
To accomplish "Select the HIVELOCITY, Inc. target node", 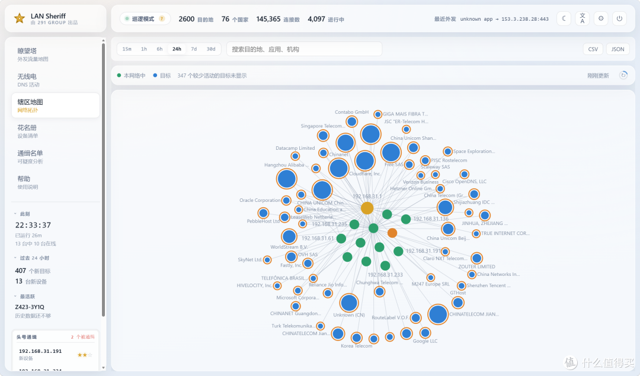I will click(x=277, y=286).
